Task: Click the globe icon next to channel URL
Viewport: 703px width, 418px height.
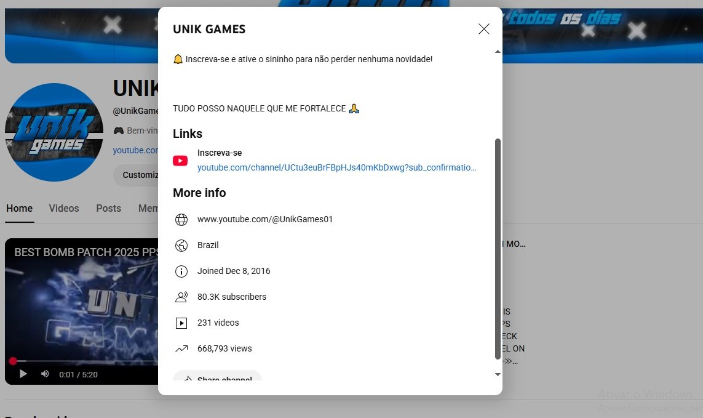Action: tap(181, 220)
